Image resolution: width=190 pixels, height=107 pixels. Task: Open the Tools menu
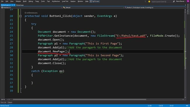(43, 1)
